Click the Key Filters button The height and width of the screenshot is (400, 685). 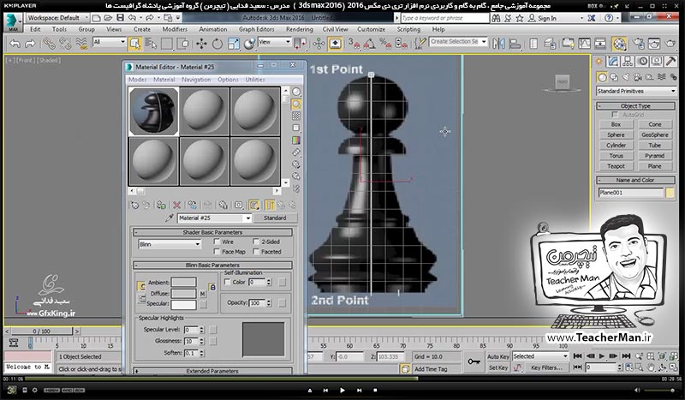tap(546, 367)
